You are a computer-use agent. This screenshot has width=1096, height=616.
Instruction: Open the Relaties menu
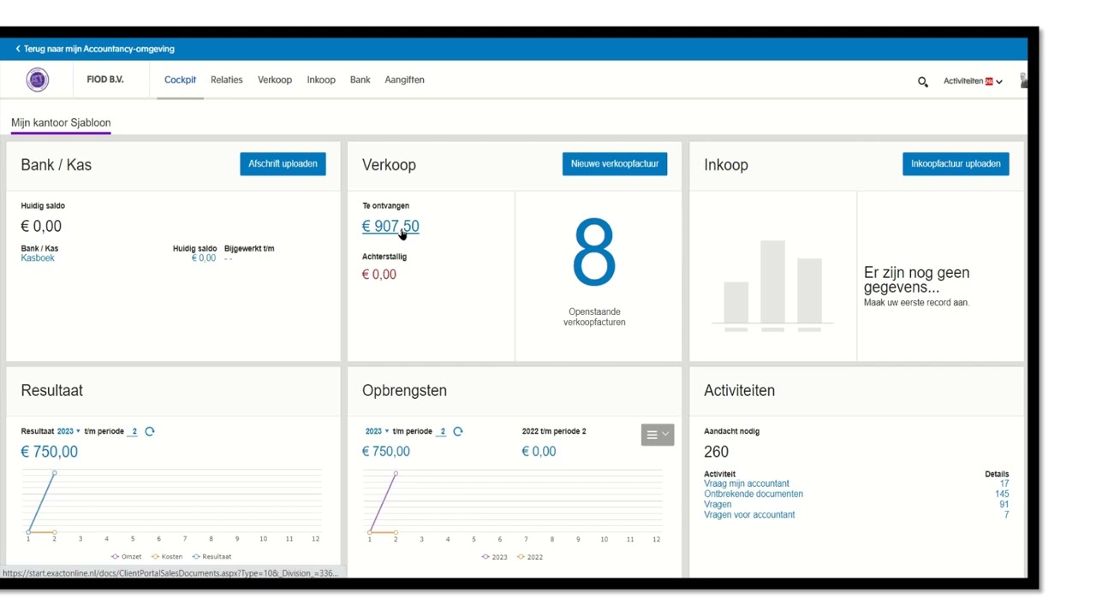(x=227, y=80)
